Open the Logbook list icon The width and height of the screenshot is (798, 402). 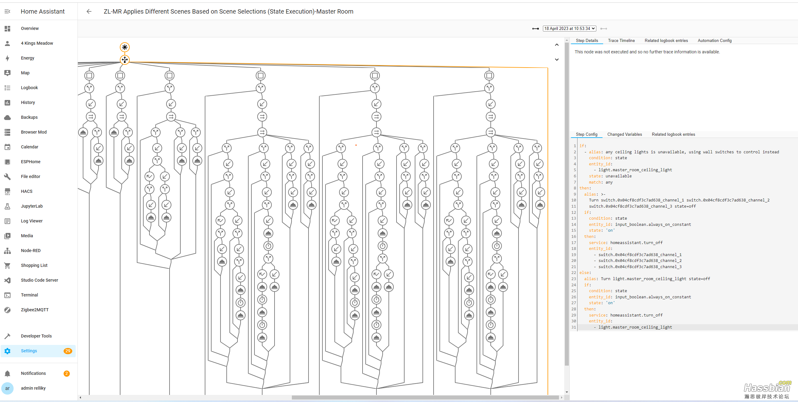click(7, 88)
